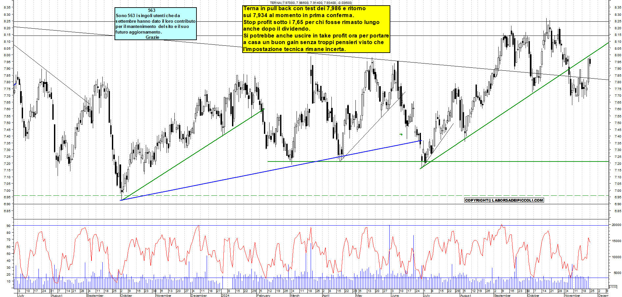The height and width of the screenshot is (297, 622).
Task: Click the 'May' month label
Action: tap(359, 295)
